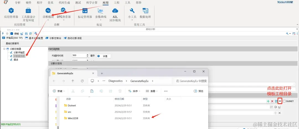299x129 pixels.
Task: Enable the DotNET checkbox
Action: pos(284,101)
